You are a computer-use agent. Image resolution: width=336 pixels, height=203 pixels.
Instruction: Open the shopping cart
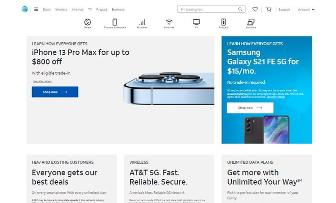coord(269,9)
